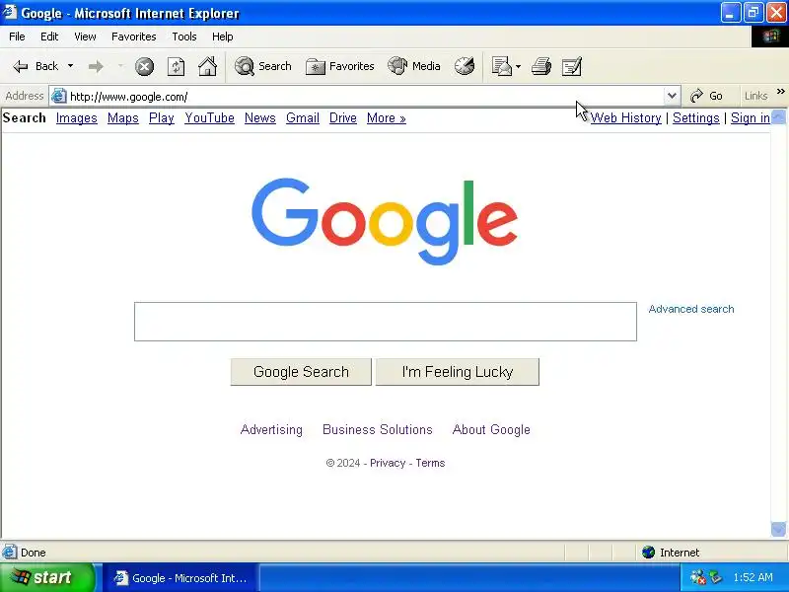The height and width of the screenshot is (592, 789).
Task: Open the Favorites toolbar pane
Action: 339,66
